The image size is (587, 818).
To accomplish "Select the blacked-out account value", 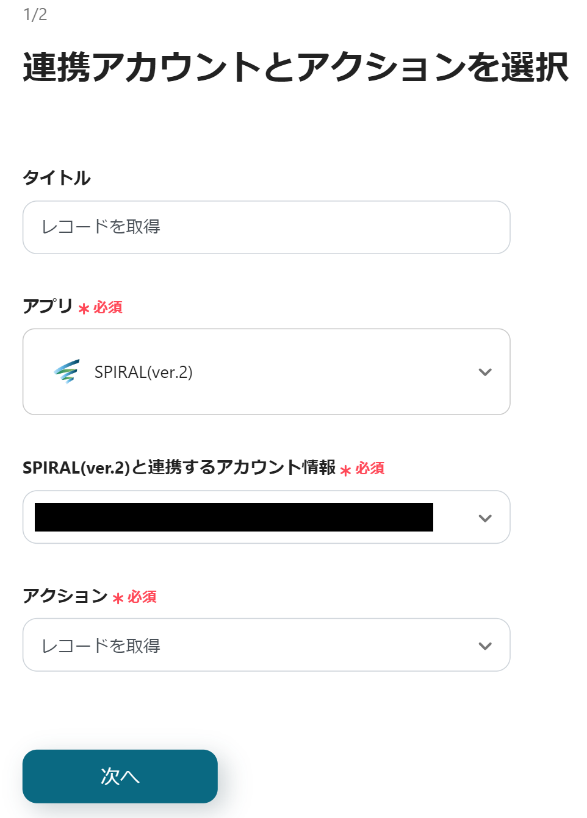I will [234, 517].
